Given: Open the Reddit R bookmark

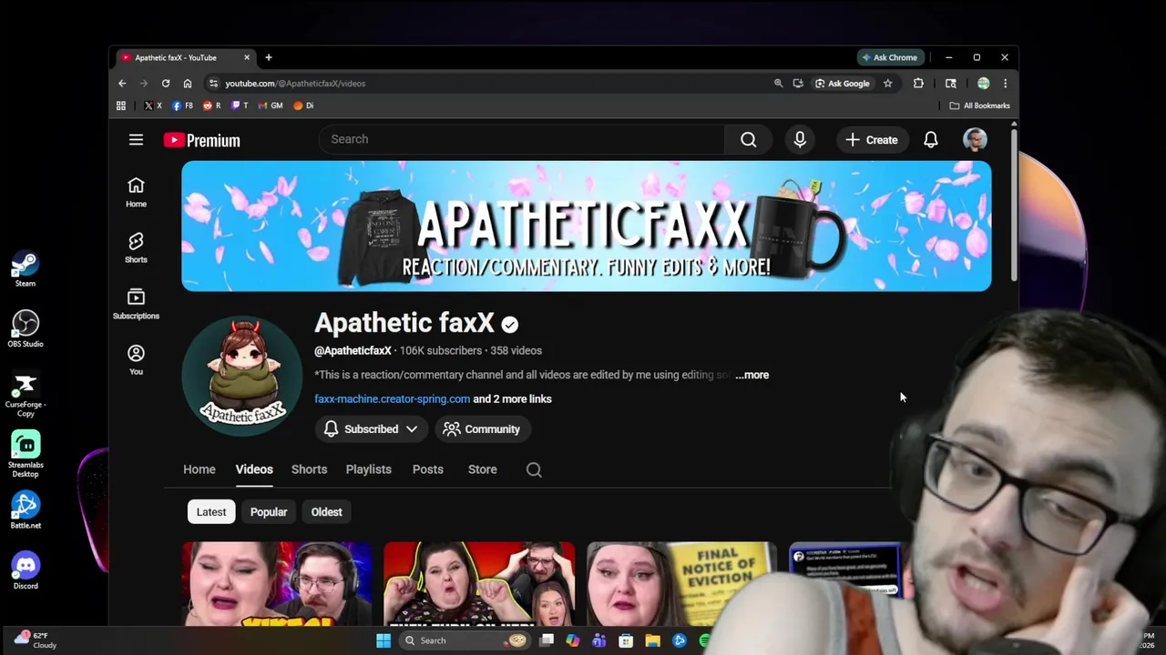Looking at the screenshot, I should click(211, 106).
